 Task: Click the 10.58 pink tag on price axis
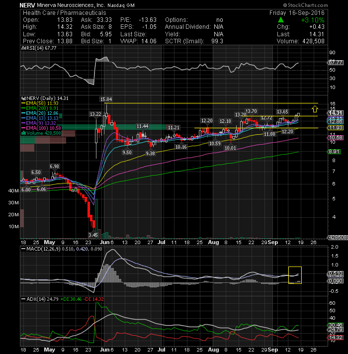[x=336, y=138]
